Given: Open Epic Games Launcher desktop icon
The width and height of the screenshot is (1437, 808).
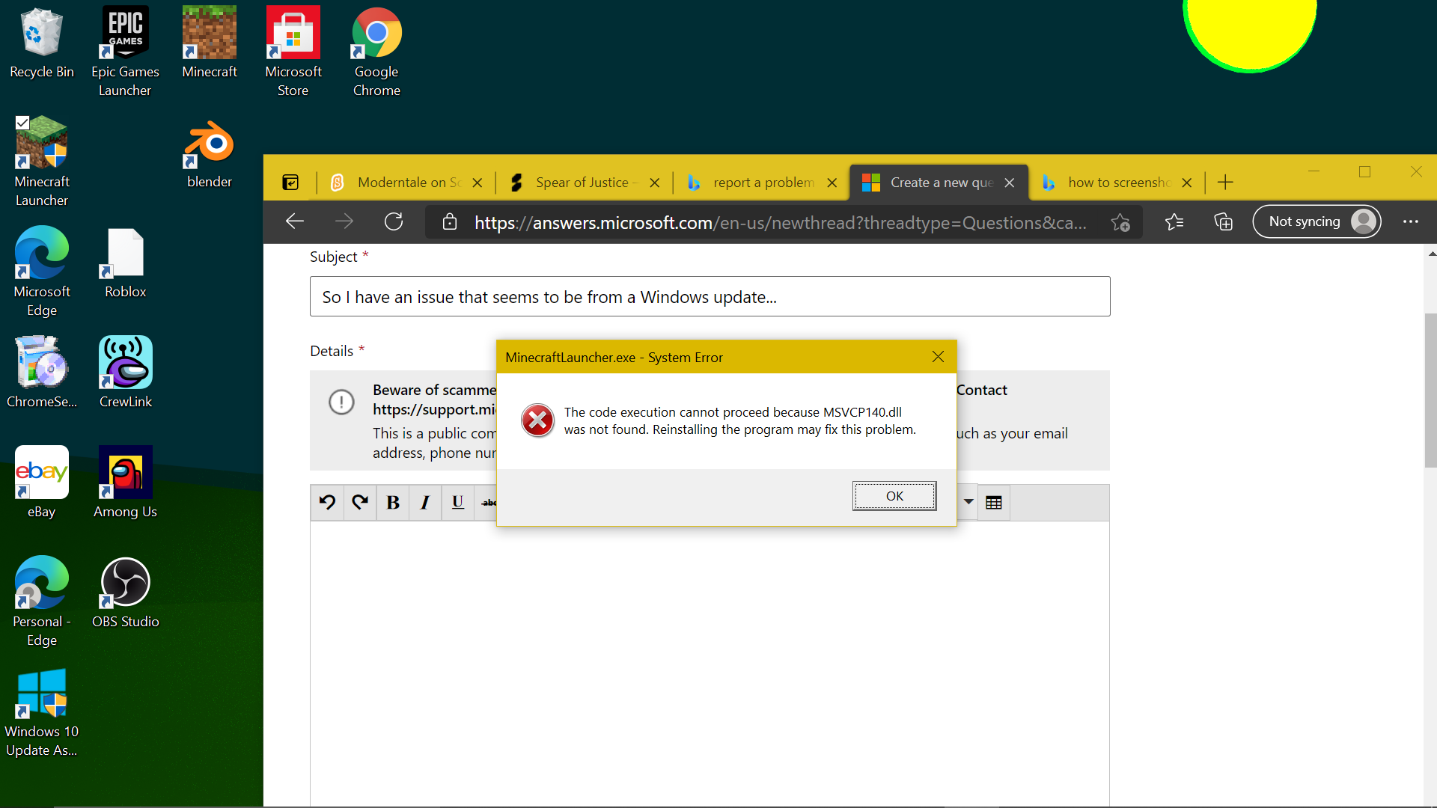Looking at the screenshot, I should coord(125,52).
